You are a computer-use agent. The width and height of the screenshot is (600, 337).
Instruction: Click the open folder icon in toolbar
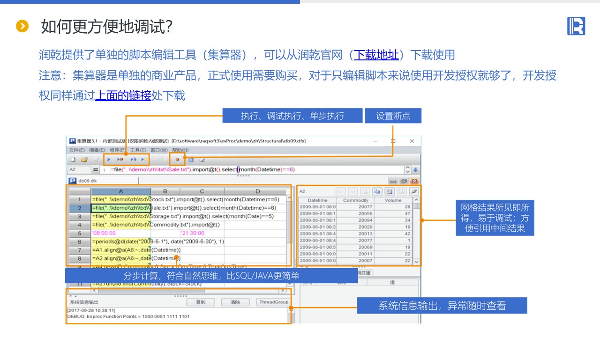[84, 160]
